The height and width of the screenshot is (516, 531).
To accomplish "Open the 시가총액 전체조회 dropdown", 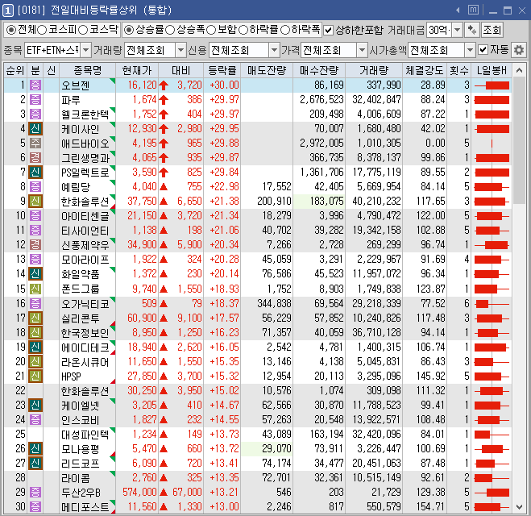I will (470, 50).
